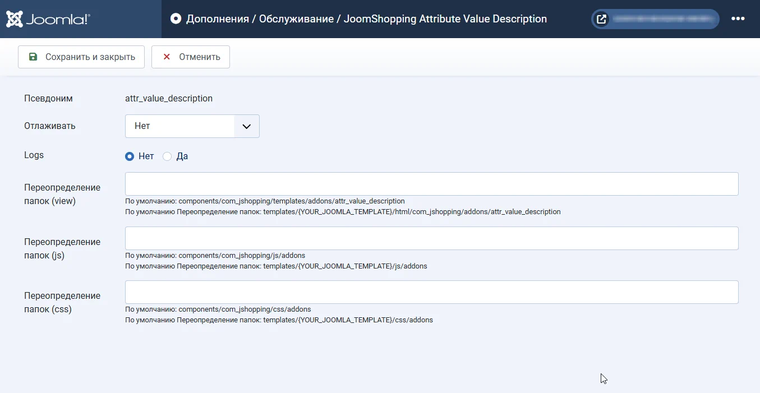The height and width of the screenshot is (393, 760).
Task: Focus the Переопределение папок (js) field
Action: point(432,238)
